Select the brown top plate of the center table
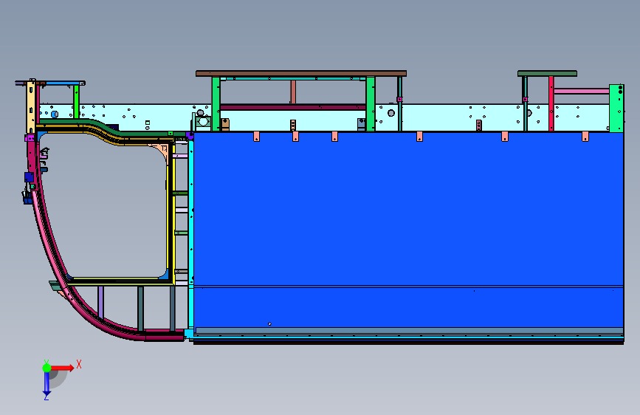 click(301, 74)
